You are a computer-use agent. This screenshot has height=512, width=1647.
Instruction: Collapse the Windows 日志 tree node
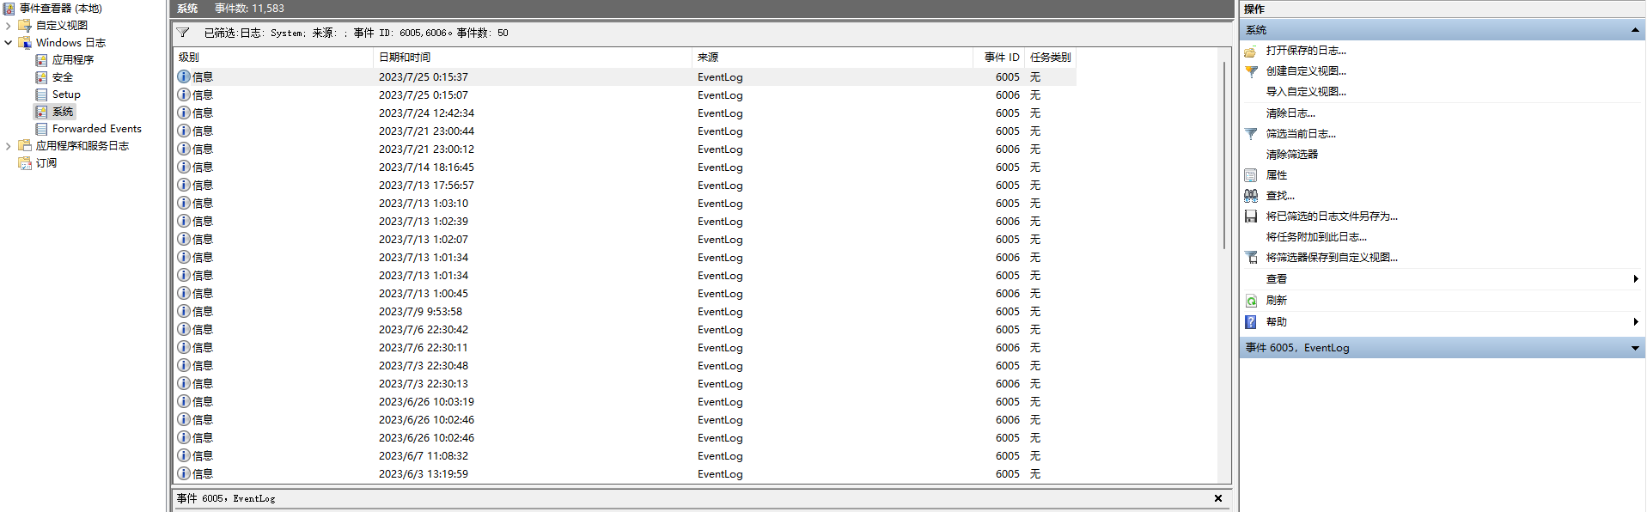[9, 43]
